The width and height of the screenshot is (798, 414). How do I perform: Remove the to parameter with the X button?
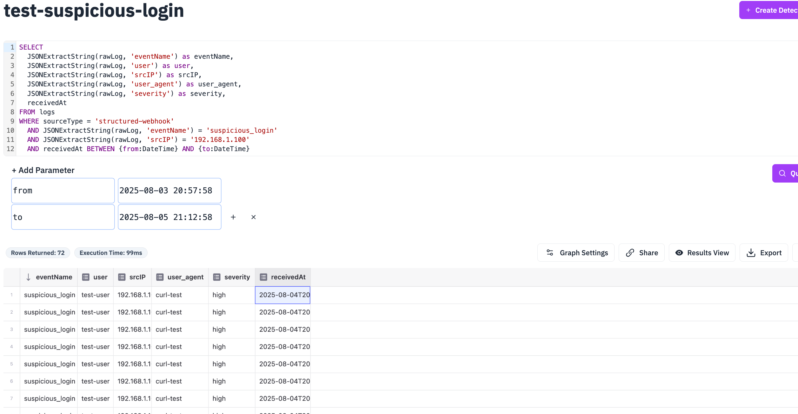[253, 217]
